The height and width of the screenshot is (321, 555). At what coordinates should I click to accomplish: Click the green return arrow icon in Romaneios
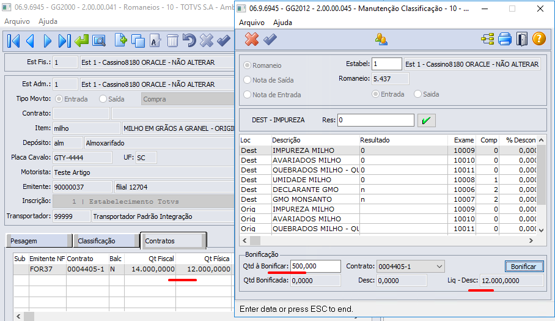82,41
